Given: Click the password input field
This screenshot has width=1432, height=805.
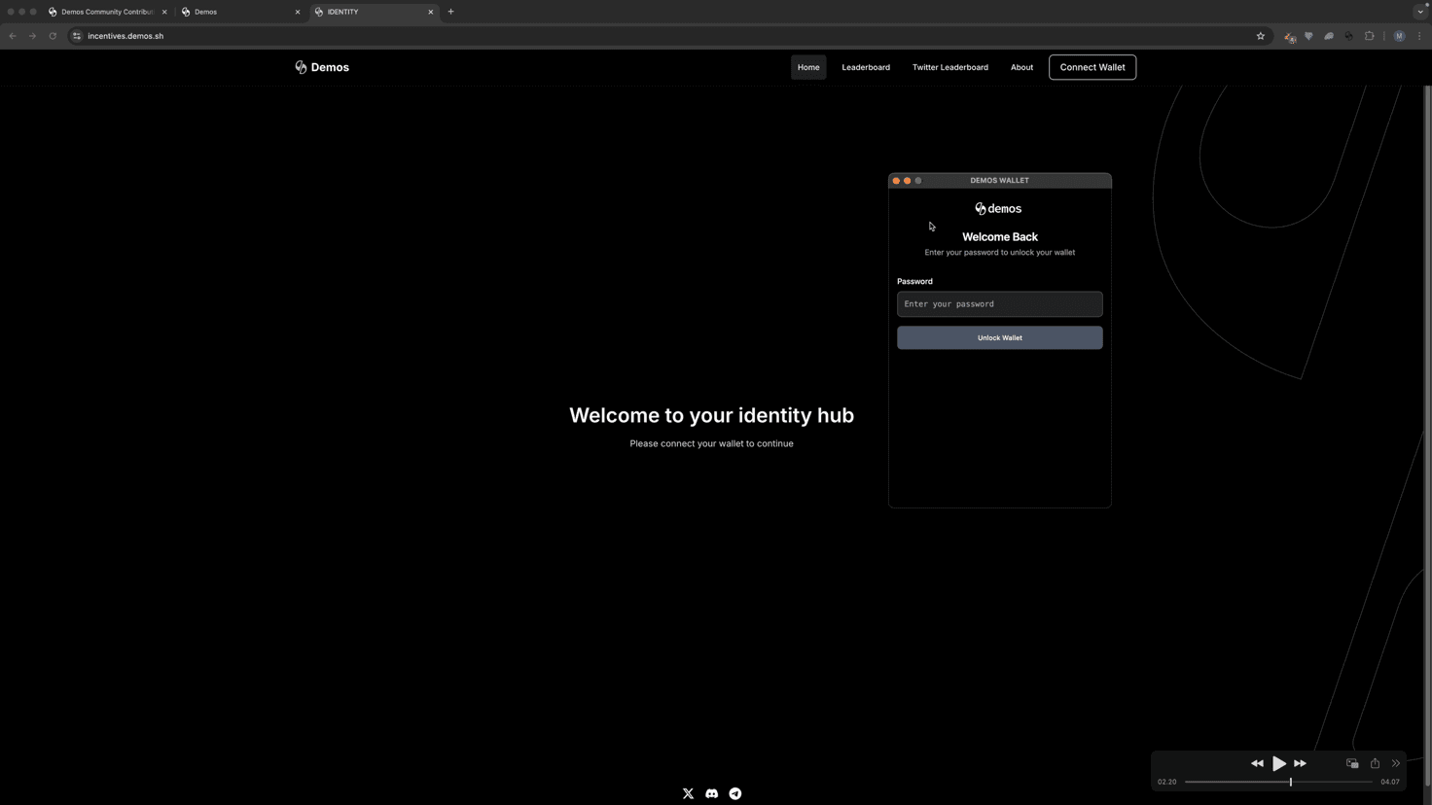Looking at the screenshot, I should pos(999,303).
